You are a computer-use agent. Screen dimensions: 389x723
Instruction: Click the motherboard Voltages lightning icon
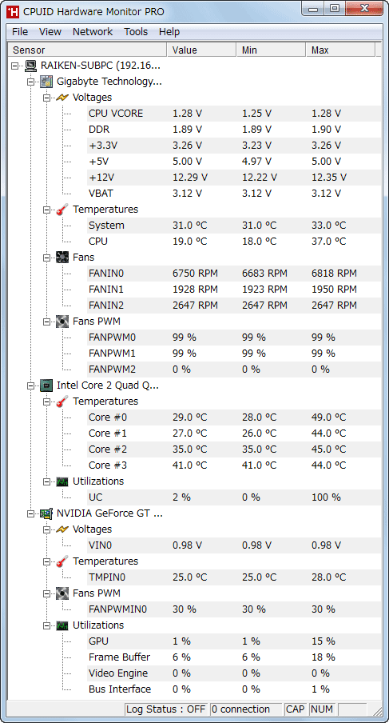click(x=62, y=98)
